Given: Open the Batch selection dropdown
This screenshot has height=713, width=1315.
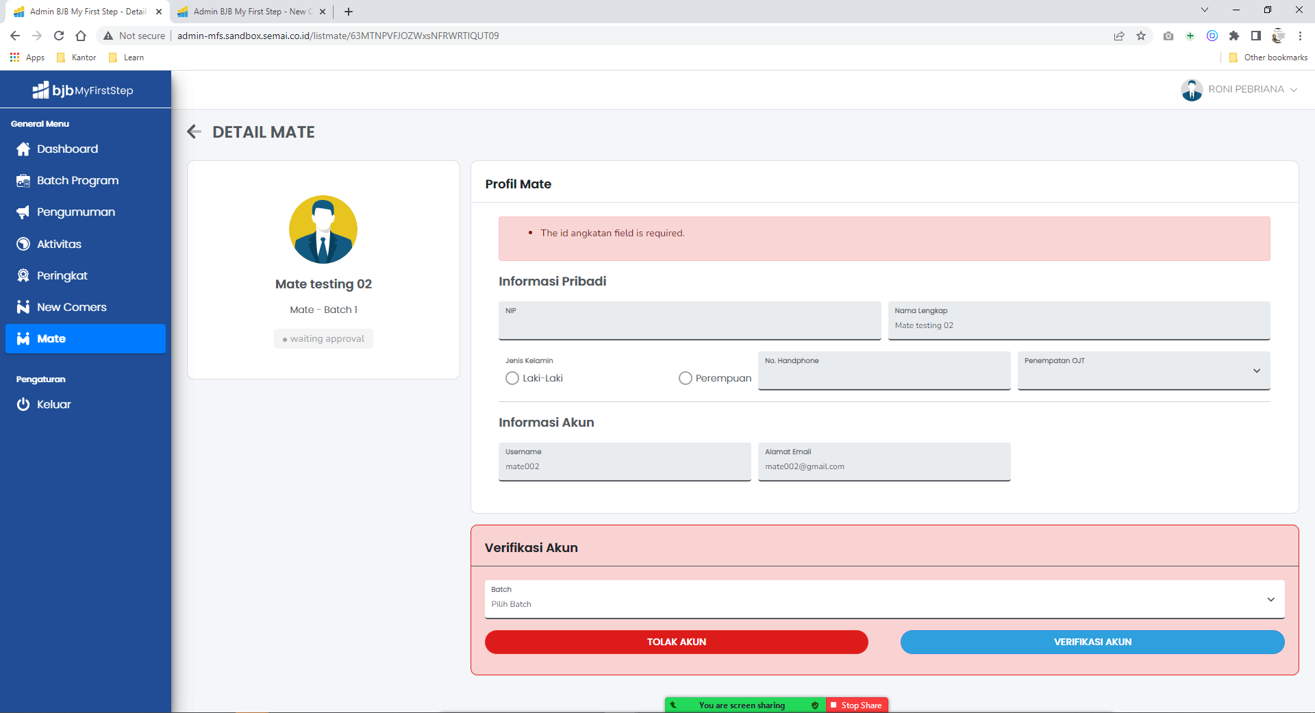Looking at the screenshot, I should click(x=884, y=599).
